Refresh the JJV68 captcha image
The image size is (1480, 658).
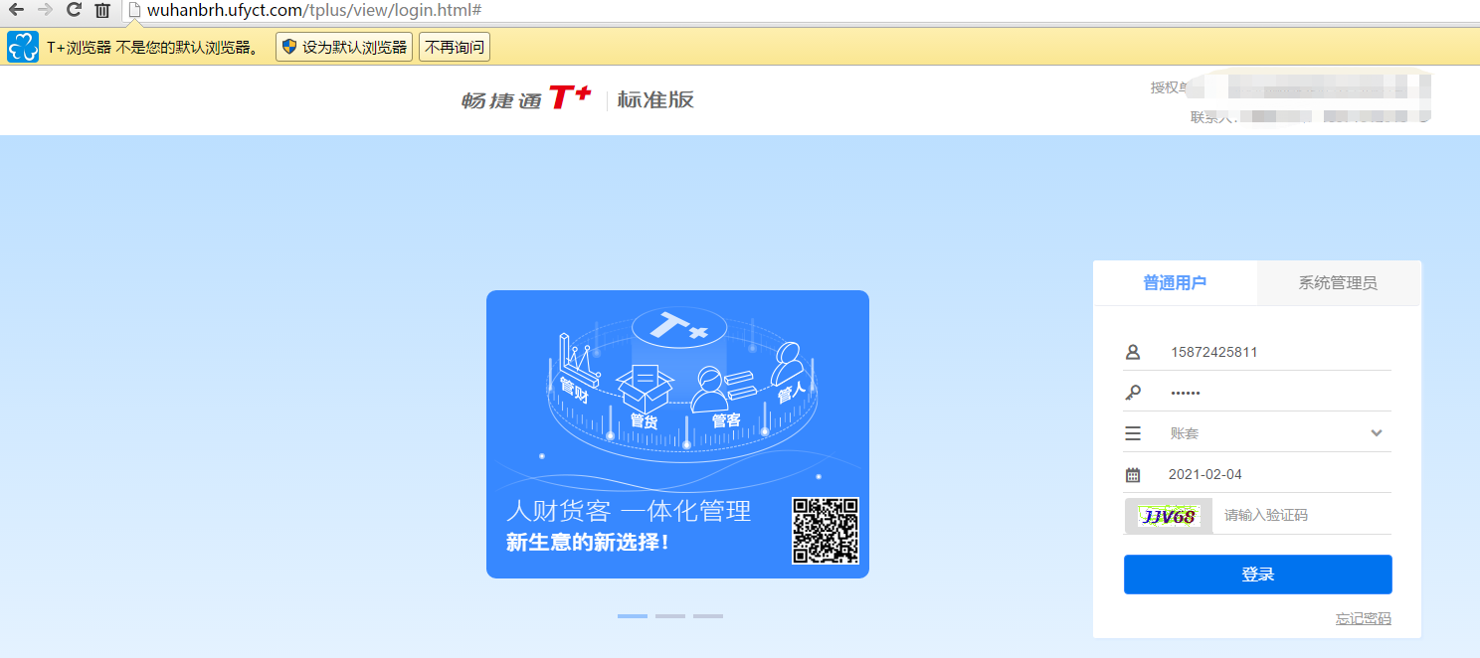click(x=1168, y=516)
